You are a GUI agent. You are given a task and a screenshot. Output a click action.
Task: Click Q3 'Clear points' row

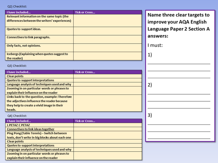[x=73, y=76]
